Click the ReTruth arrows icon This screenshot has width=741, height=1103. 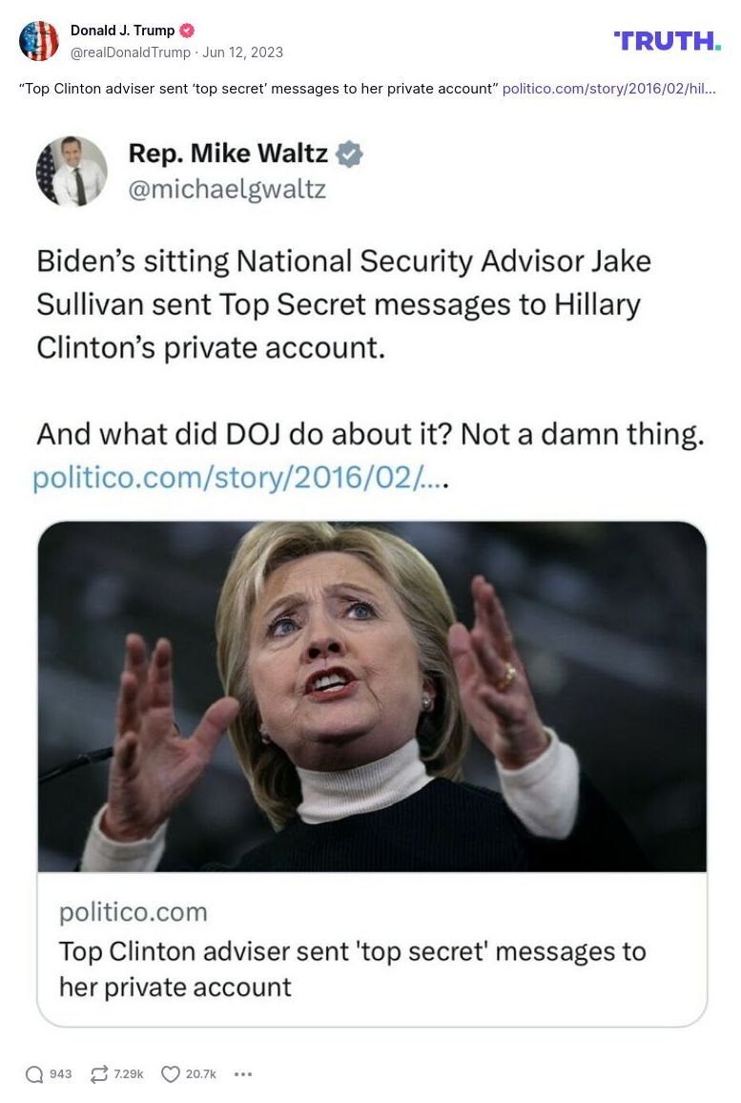click(99, 1074)
